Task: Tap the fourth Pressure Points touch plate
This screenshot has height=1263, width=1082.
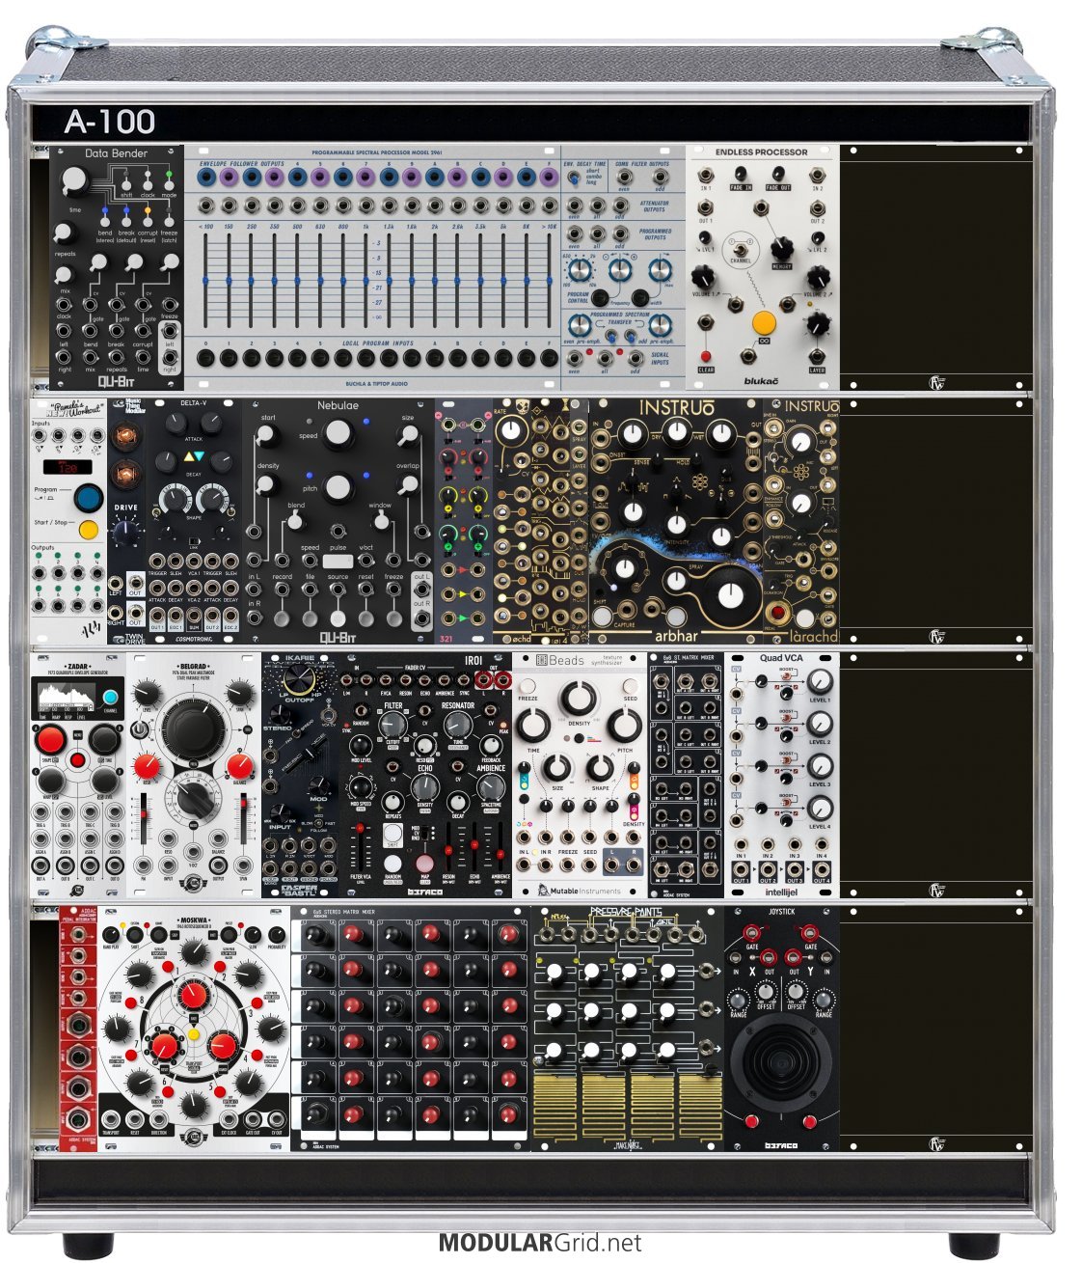Action: point(700,1106)
